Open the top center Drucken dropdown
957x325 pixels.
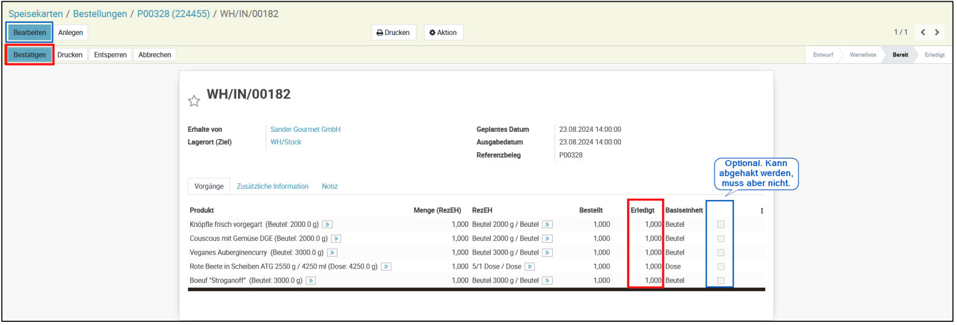coord(393,32)
